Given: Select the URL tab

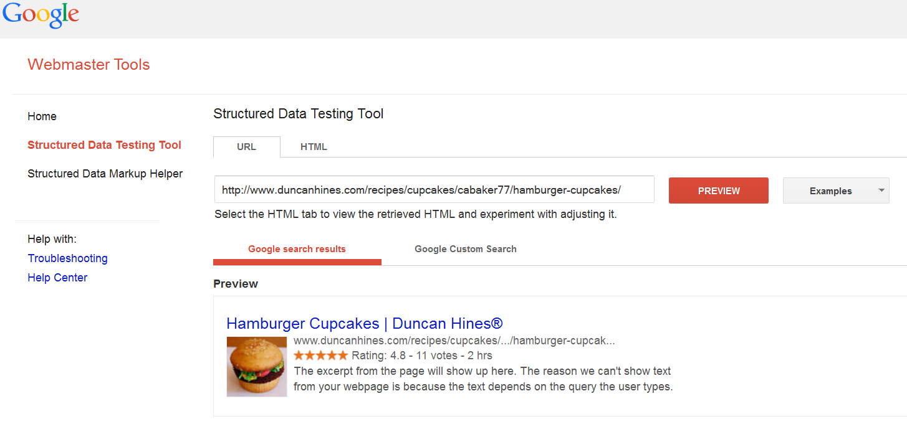Looking at the screenshot, I should point(246,147).
